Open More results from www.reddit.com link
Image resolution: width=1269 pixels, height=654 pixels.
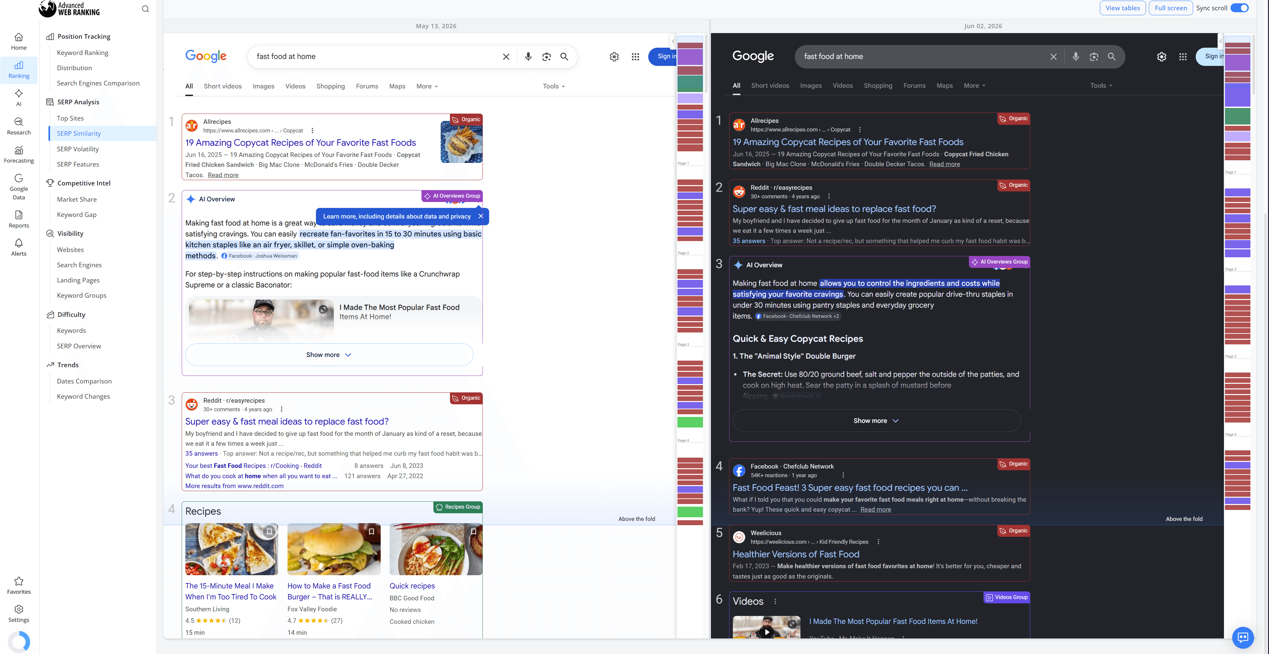tap(234, 486)
